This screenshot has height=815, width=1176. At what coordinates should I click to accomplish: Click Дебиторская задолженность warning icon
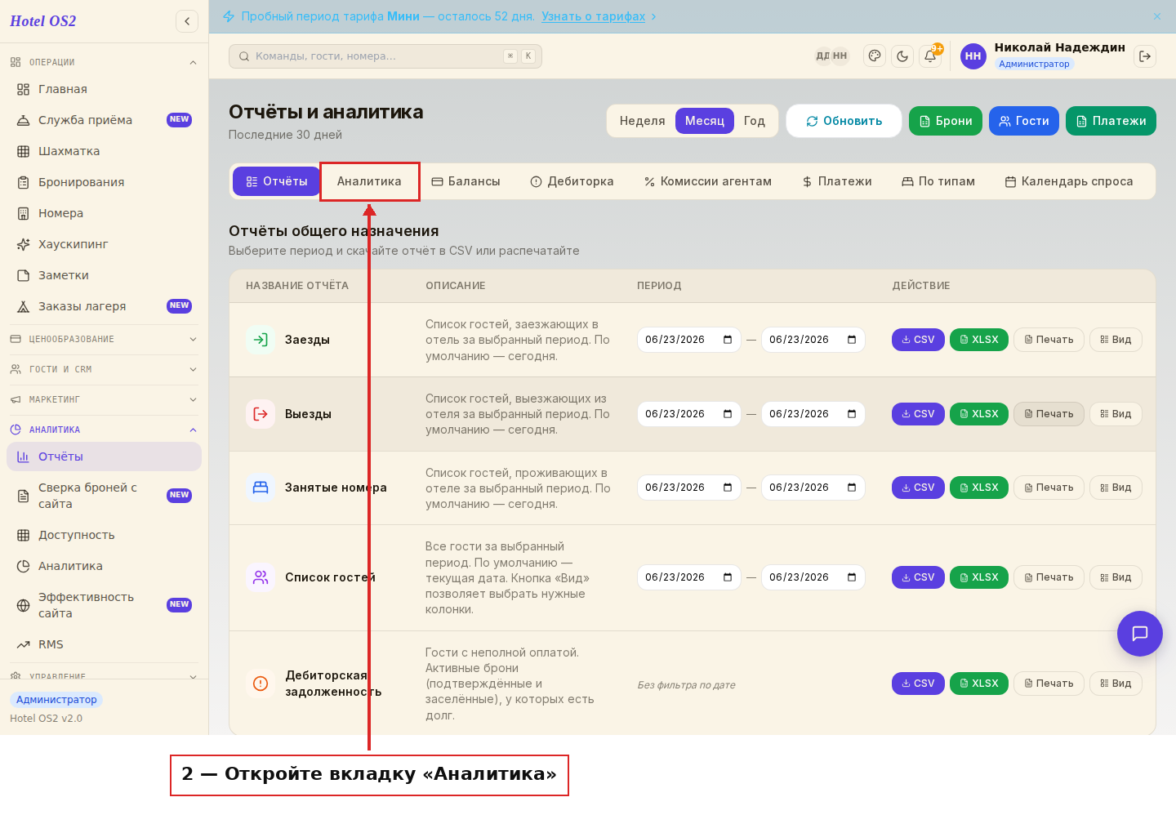coord(261,684)
